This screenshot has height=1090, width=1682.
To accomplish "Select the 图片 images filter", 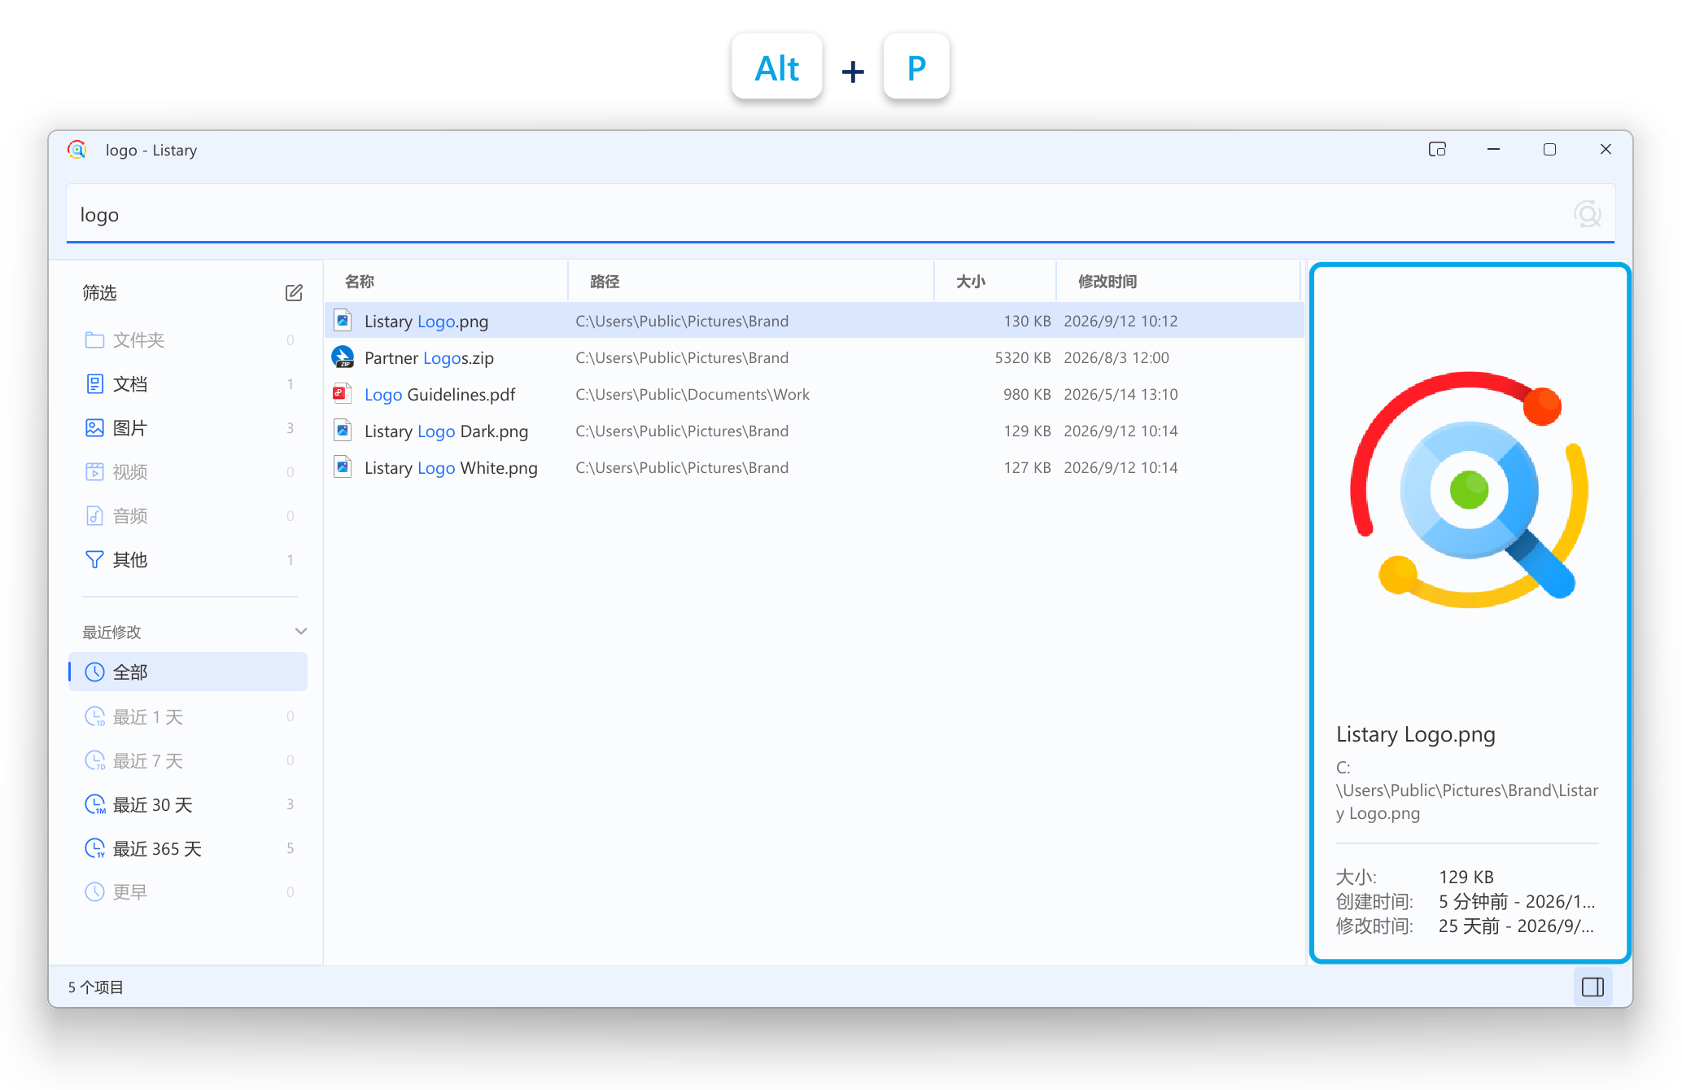I will (189, 428).
